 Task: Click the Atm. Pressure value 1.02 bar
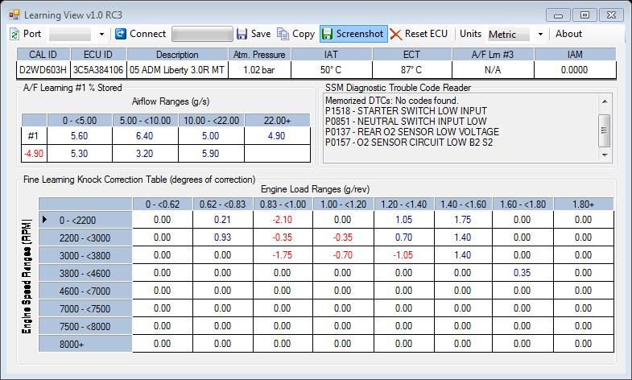point(259,70)
